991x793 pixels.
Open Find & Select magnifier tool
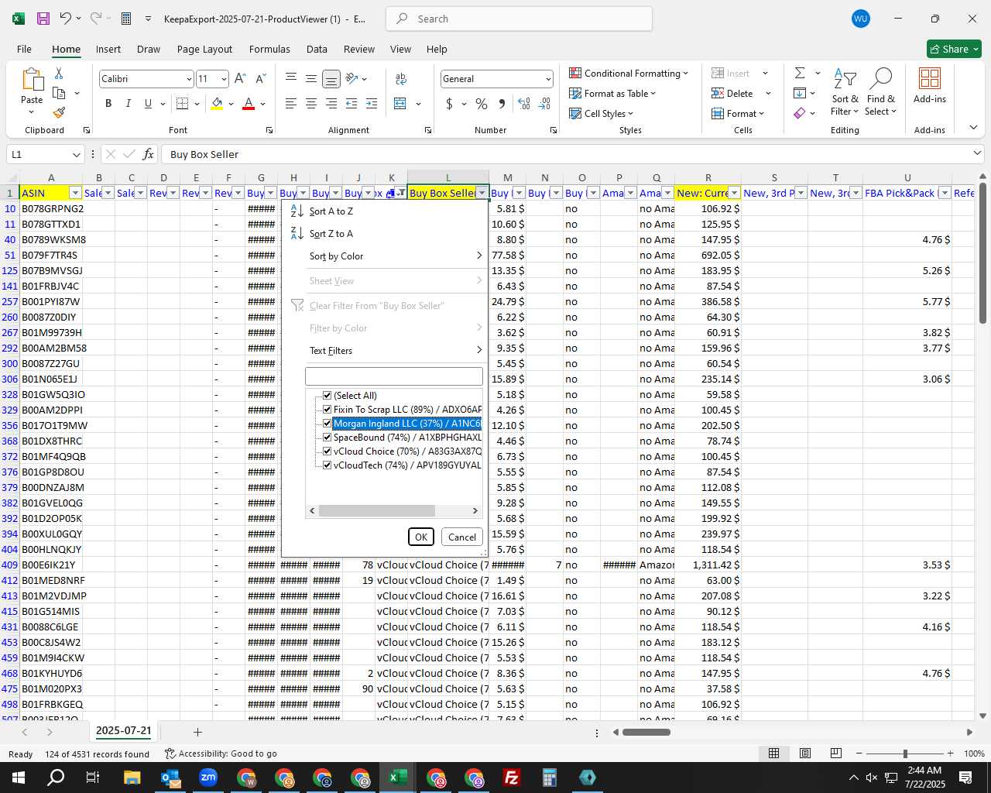tap(881, 92)
